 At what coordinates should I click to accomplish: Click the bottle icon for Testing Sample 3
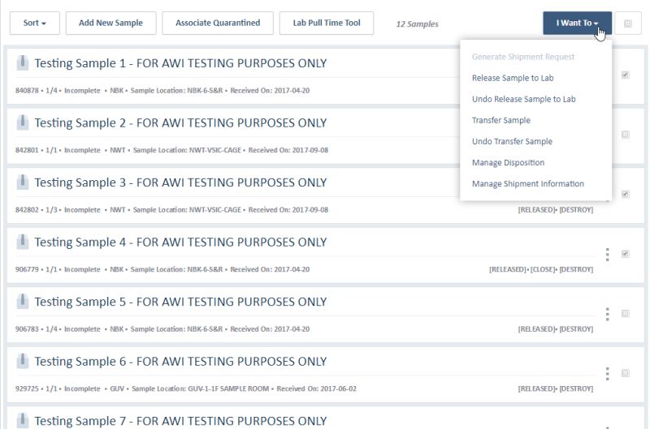[x=23, y=182]
